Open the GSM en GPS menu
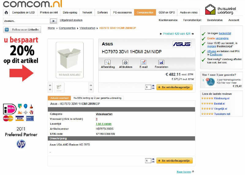This screenshot has width=245, height=175. pos(167,12)
